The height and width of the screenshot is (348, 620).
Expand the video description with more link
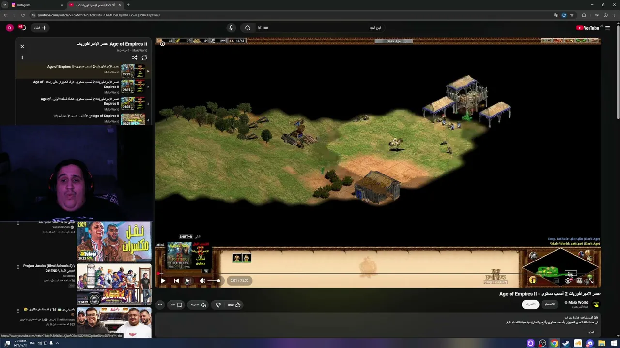point(592,332)
